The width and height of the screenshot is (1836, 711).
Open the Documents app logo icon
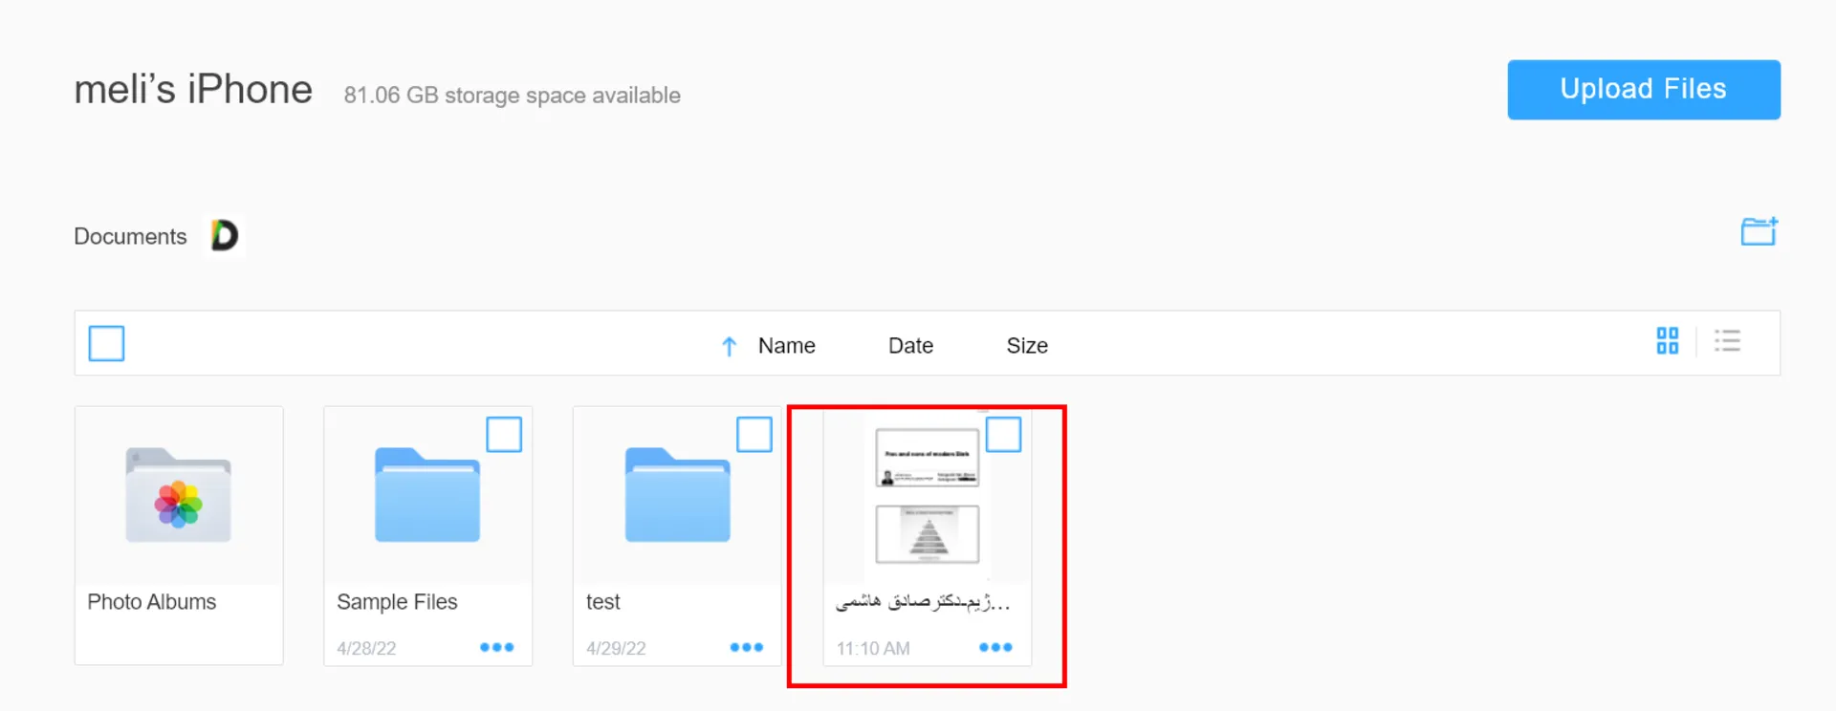(x=225, y=235)
